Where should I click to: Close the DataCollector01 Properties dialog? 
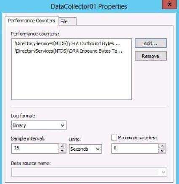point(169,4)
